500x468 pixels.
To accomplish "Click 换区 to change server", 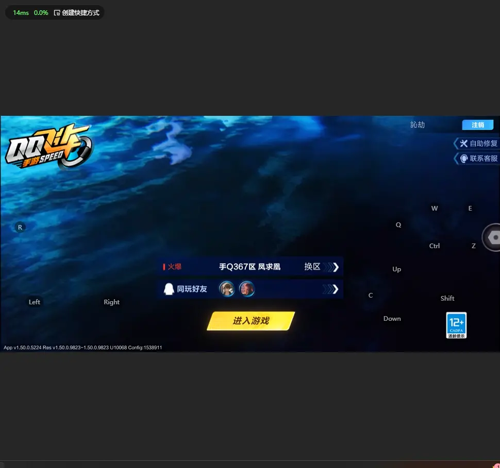I will (x=312, y=267).
